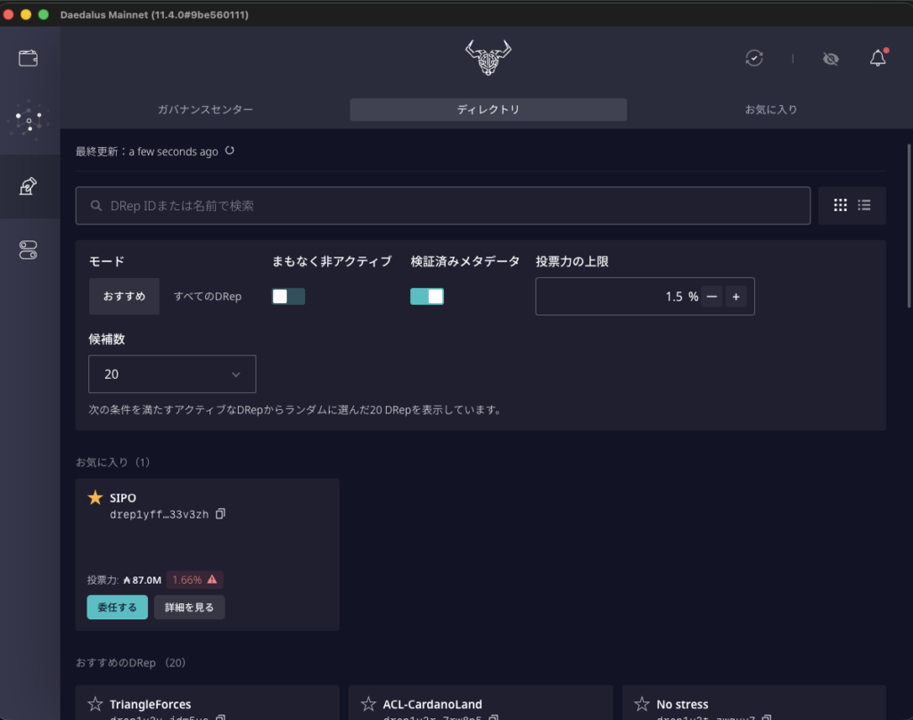Click the Daedalus bull logo
This screenshot has width=913, height=720.
[488, 57]
